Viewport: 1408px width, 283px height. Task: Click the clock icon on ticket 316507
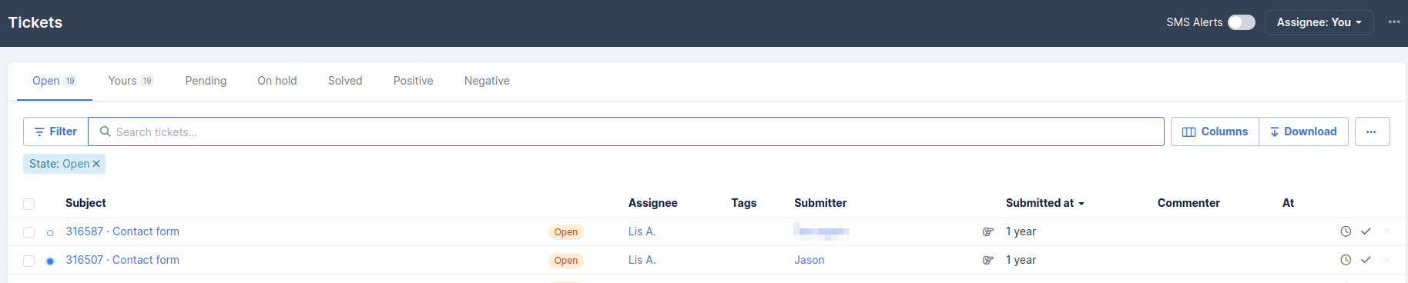[1346, 260]
